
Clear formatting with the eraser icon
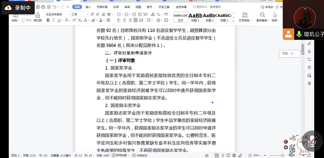[104, 14]
